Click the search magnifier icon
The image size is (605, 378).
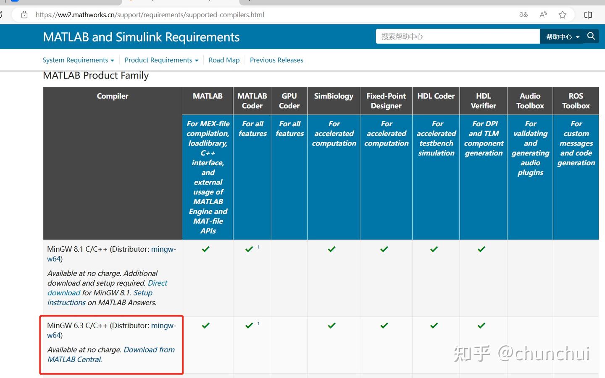tap(591, 36)
